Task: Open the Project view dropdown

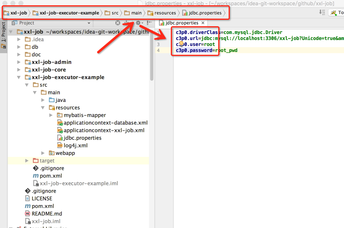Action: pos(89,23)
